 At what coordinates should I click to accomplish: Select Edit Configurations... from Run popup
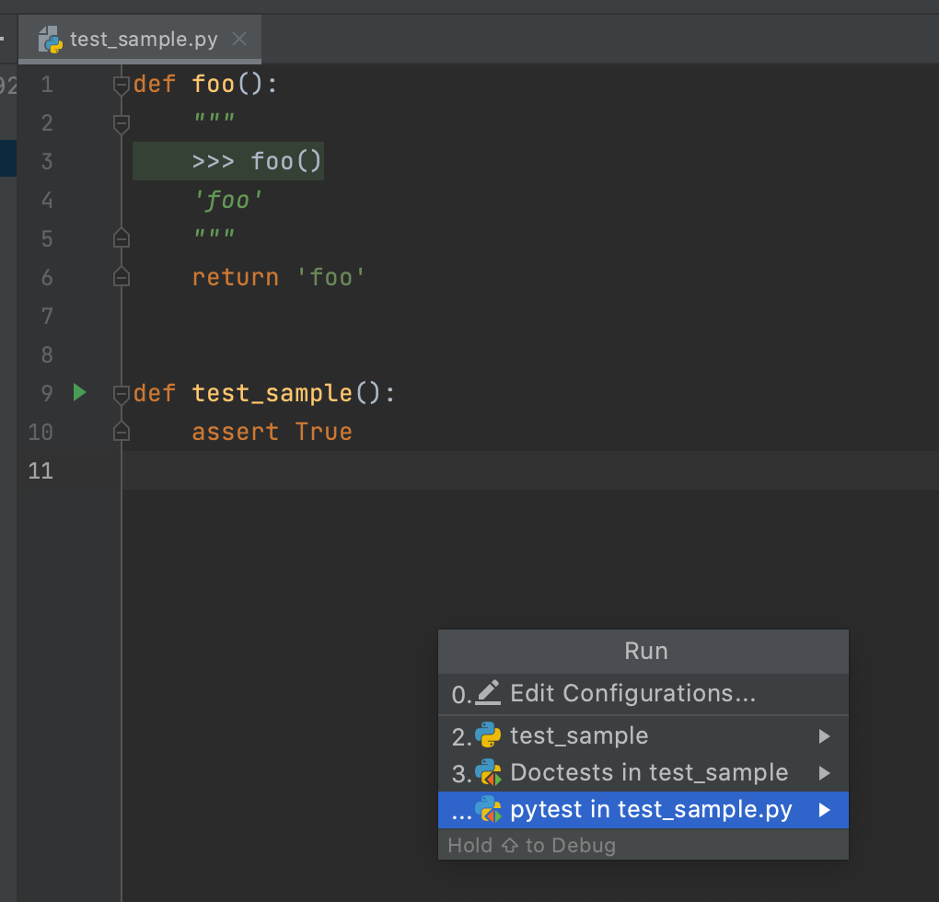[632, 693]
